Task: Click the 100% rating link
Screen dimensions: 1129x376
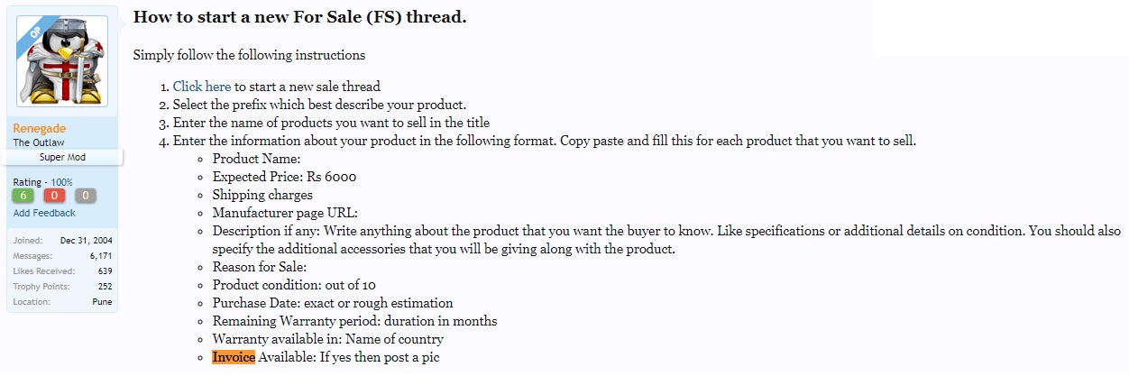Action: 61,182
